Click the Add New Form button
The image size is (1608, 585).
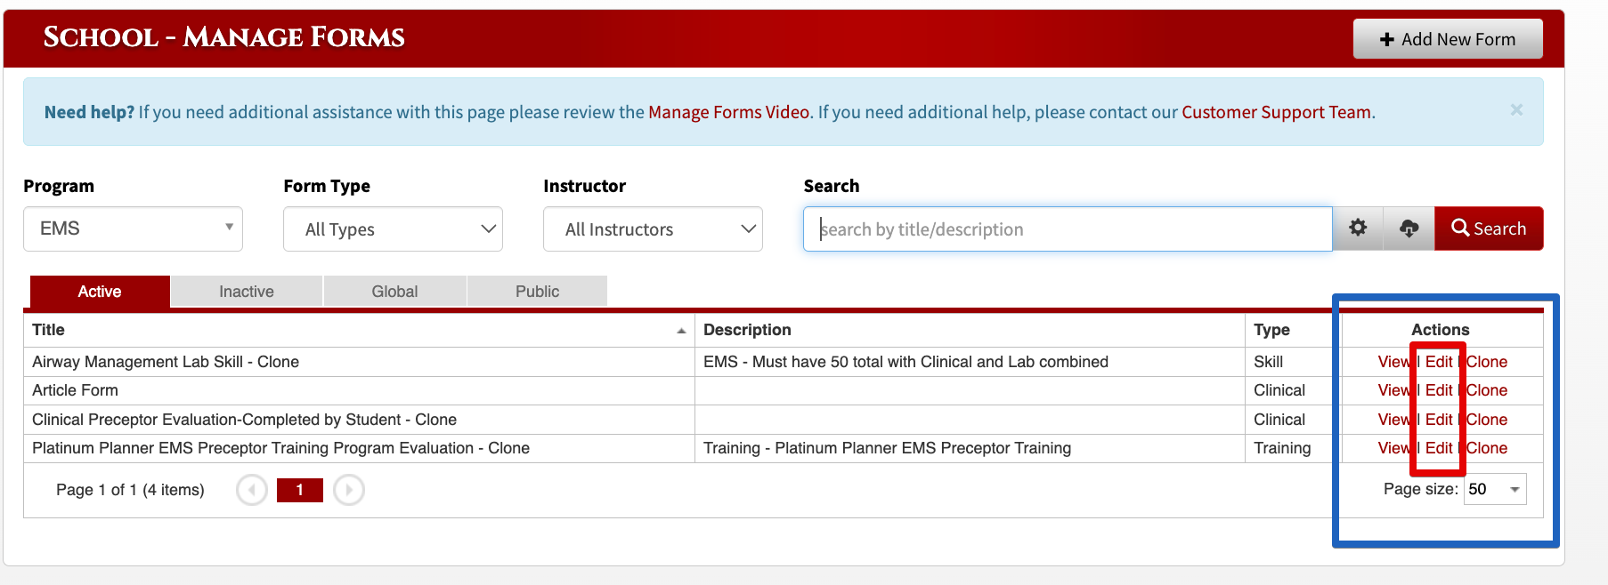click(1448, 39)
